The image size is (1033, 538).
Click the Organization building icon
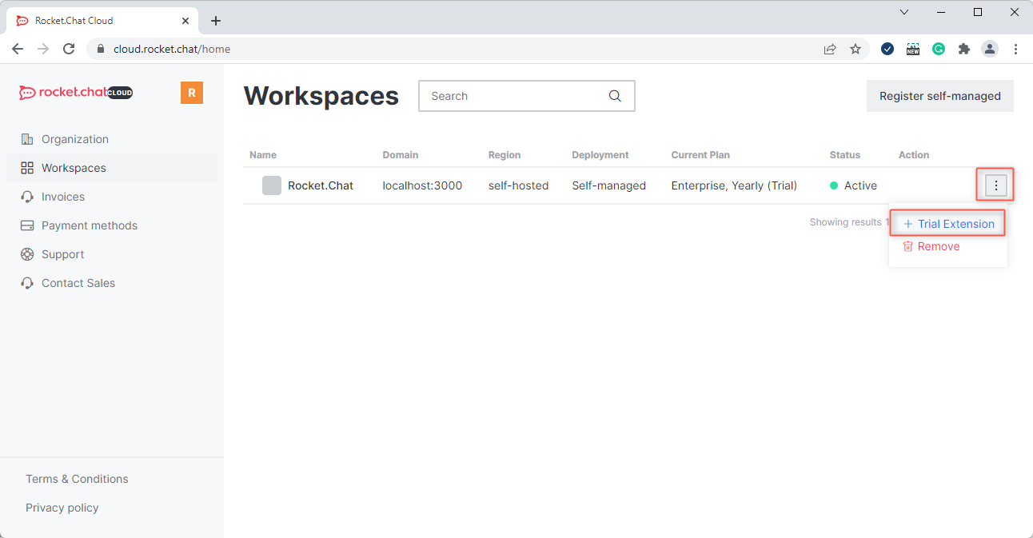27,139
